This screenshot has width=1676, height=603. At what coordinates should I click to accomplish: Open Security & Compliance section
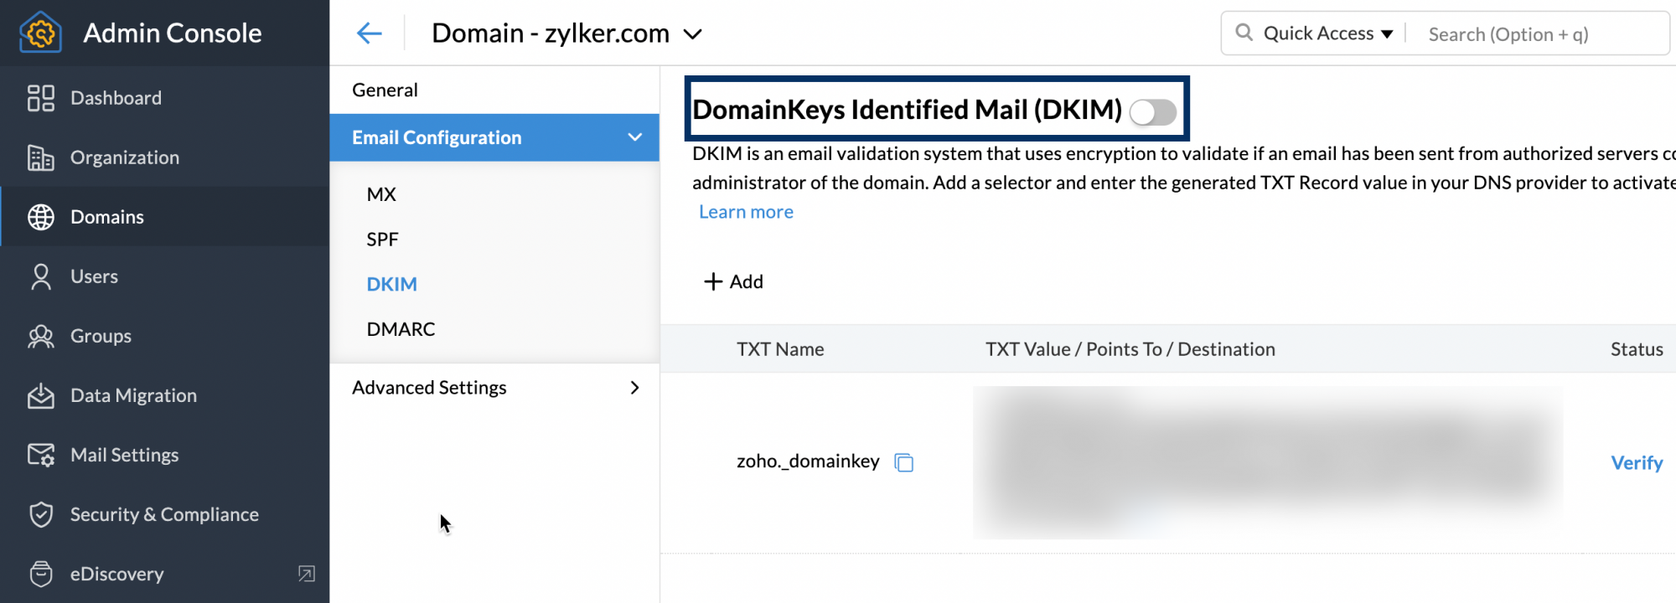pyautogui.click(x=164, y=514)
